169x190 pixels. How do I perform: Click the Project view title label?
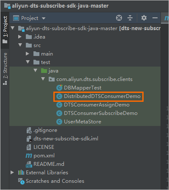click(x=30, y=18)
